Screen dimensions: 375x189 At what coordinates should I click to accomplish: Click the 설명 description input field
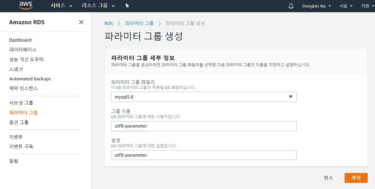[204, 155]
